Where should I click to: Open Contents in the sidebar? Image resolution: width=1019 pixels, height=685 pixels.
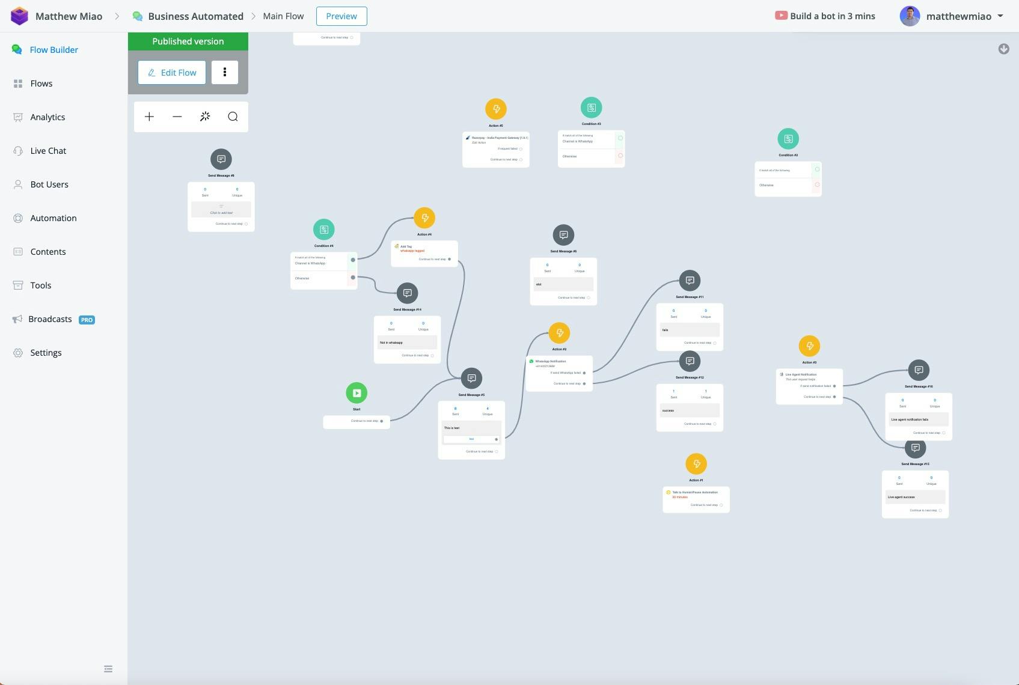tap(48, 252)
